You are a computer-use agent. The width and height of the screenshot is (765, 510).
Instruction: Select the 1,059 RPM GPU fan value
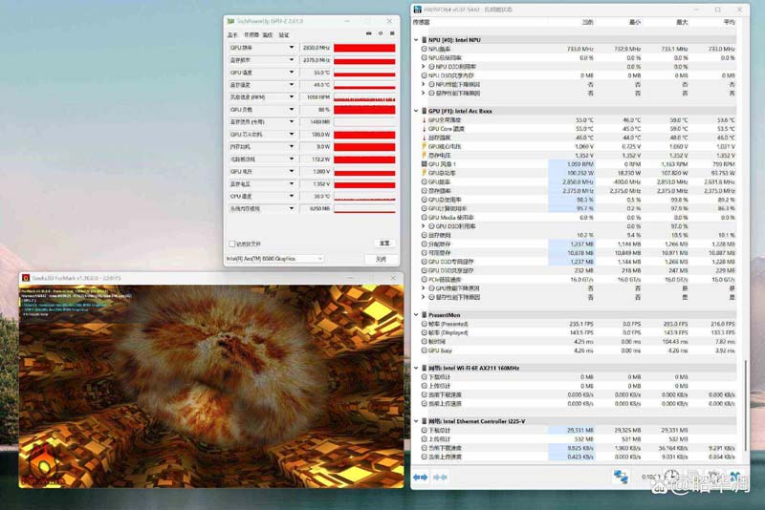coord(580,164)
